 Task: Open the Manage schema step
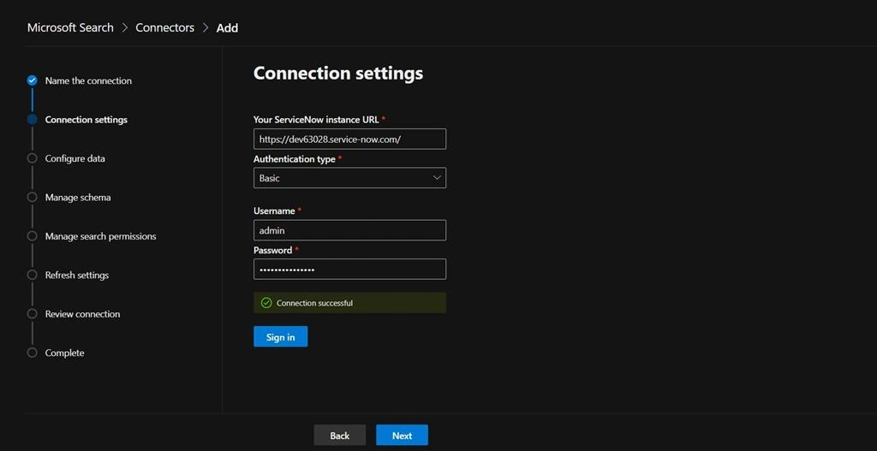tap(78, 198)
